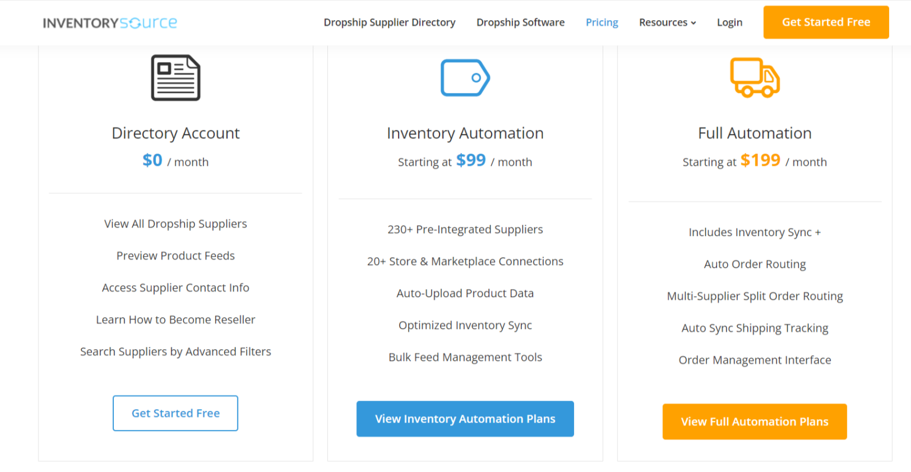Open View Inventory Automation Plans

(465, 419)
